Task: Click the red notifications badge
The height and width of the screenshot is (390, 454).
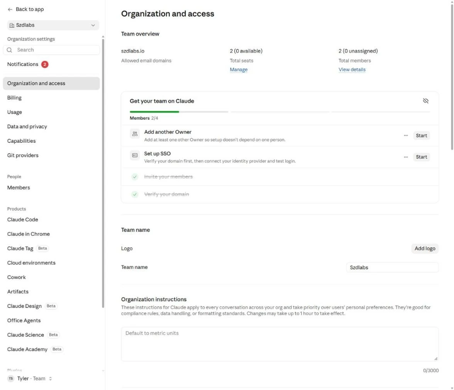Action: (x=45, y=64)
